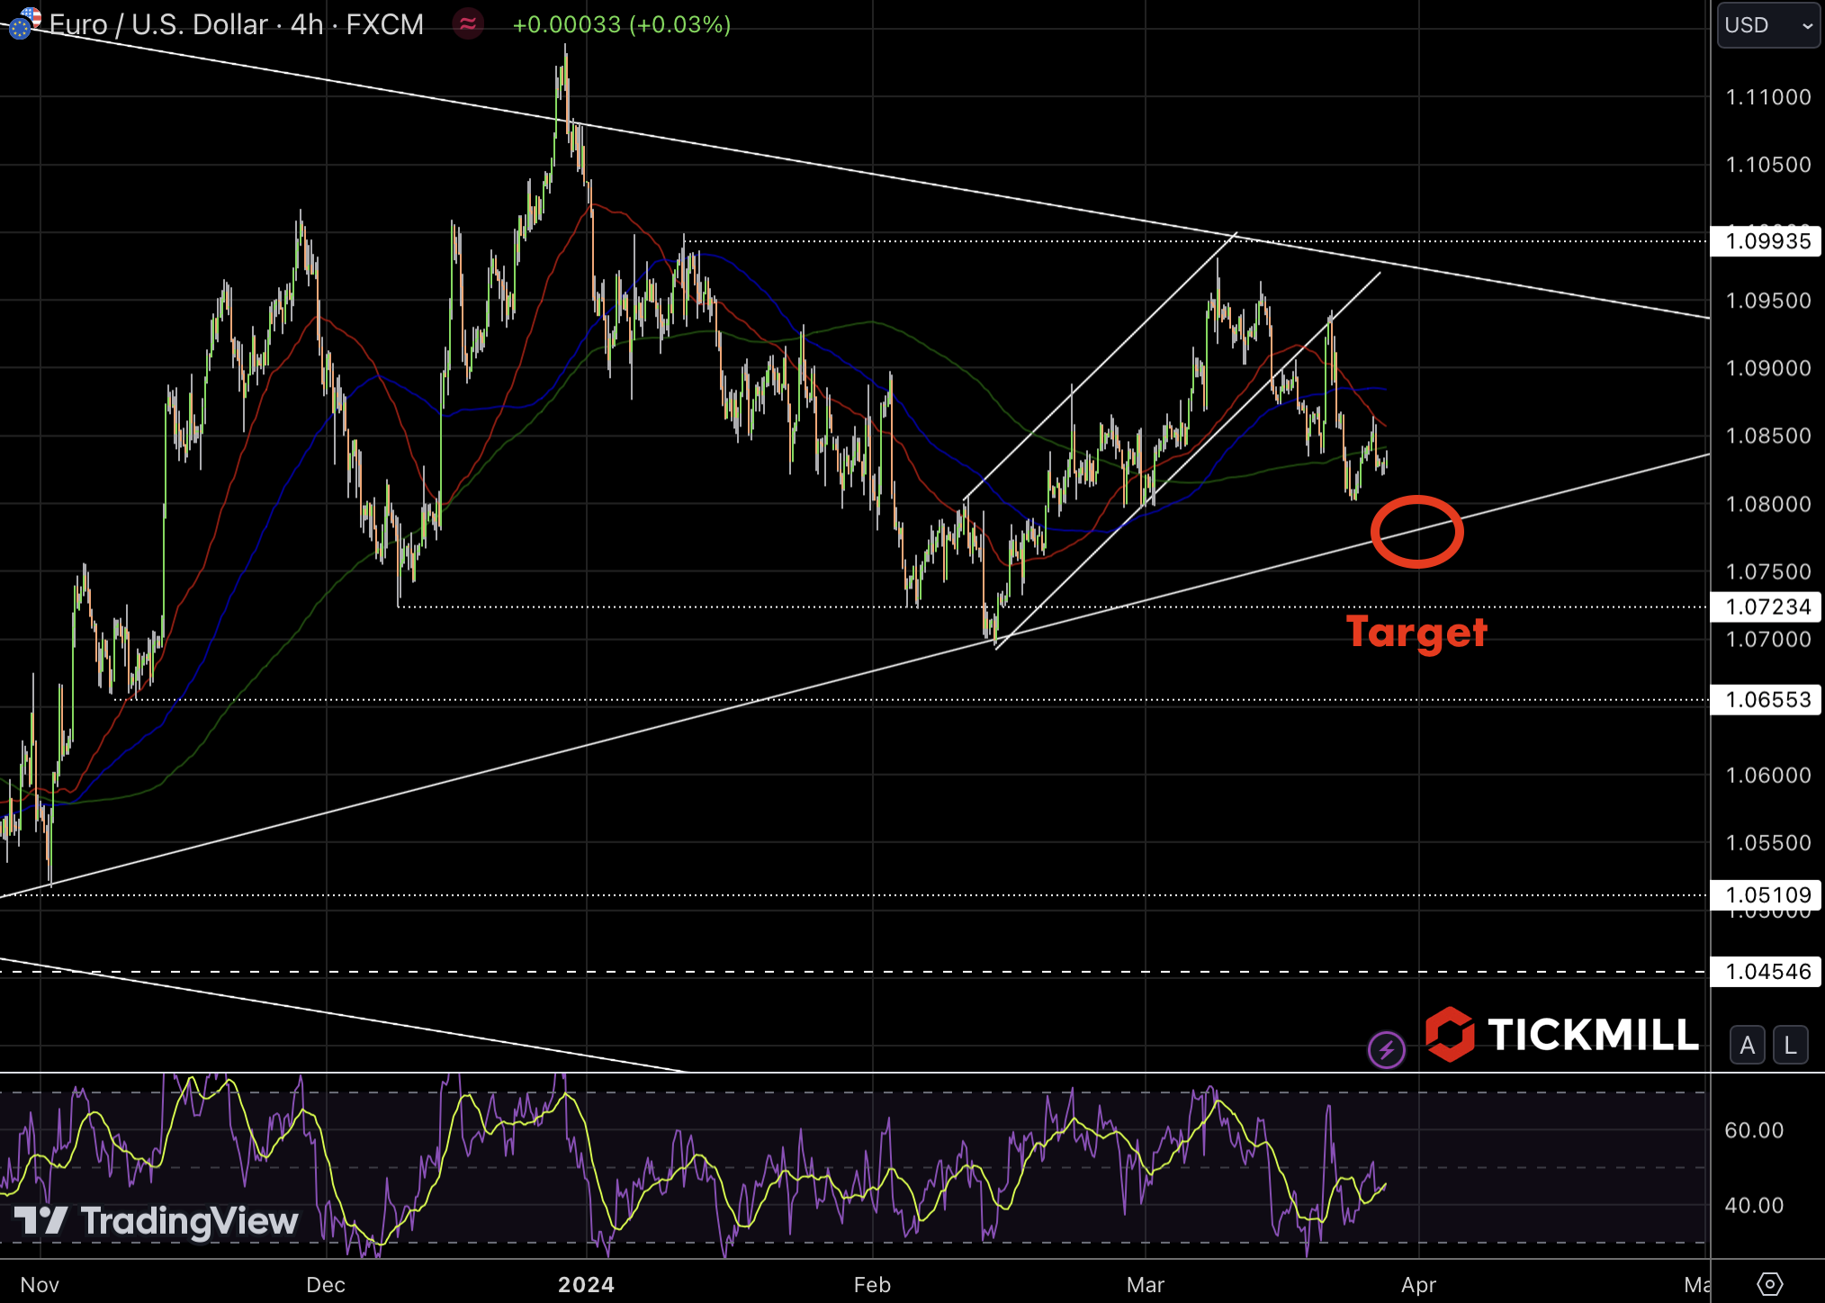The height and width of the screenshot is (1303, 1825).
Task: Click the Euro / U.S. Dollar symbol title
Action: point(158,24)
